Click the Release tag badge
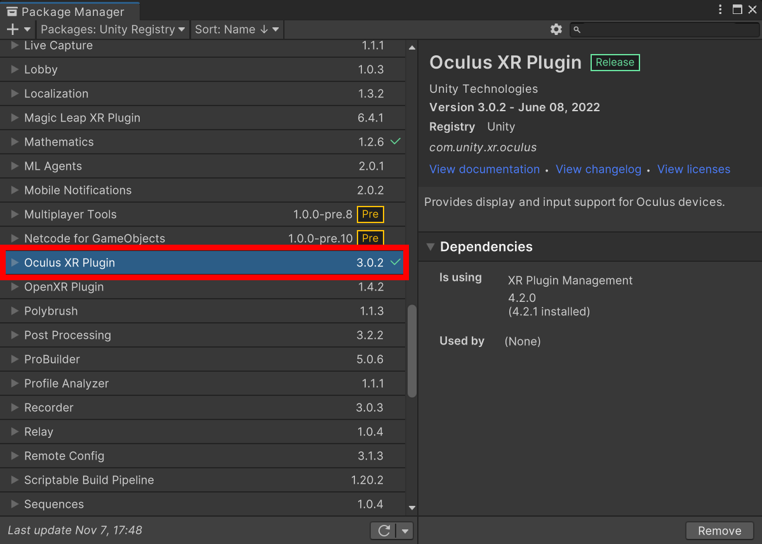 [x=615, y=62]
